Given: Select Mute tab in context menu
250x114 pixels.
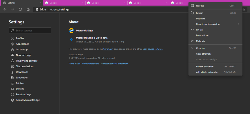Looking at the screenshot, I should coord(215,41).
